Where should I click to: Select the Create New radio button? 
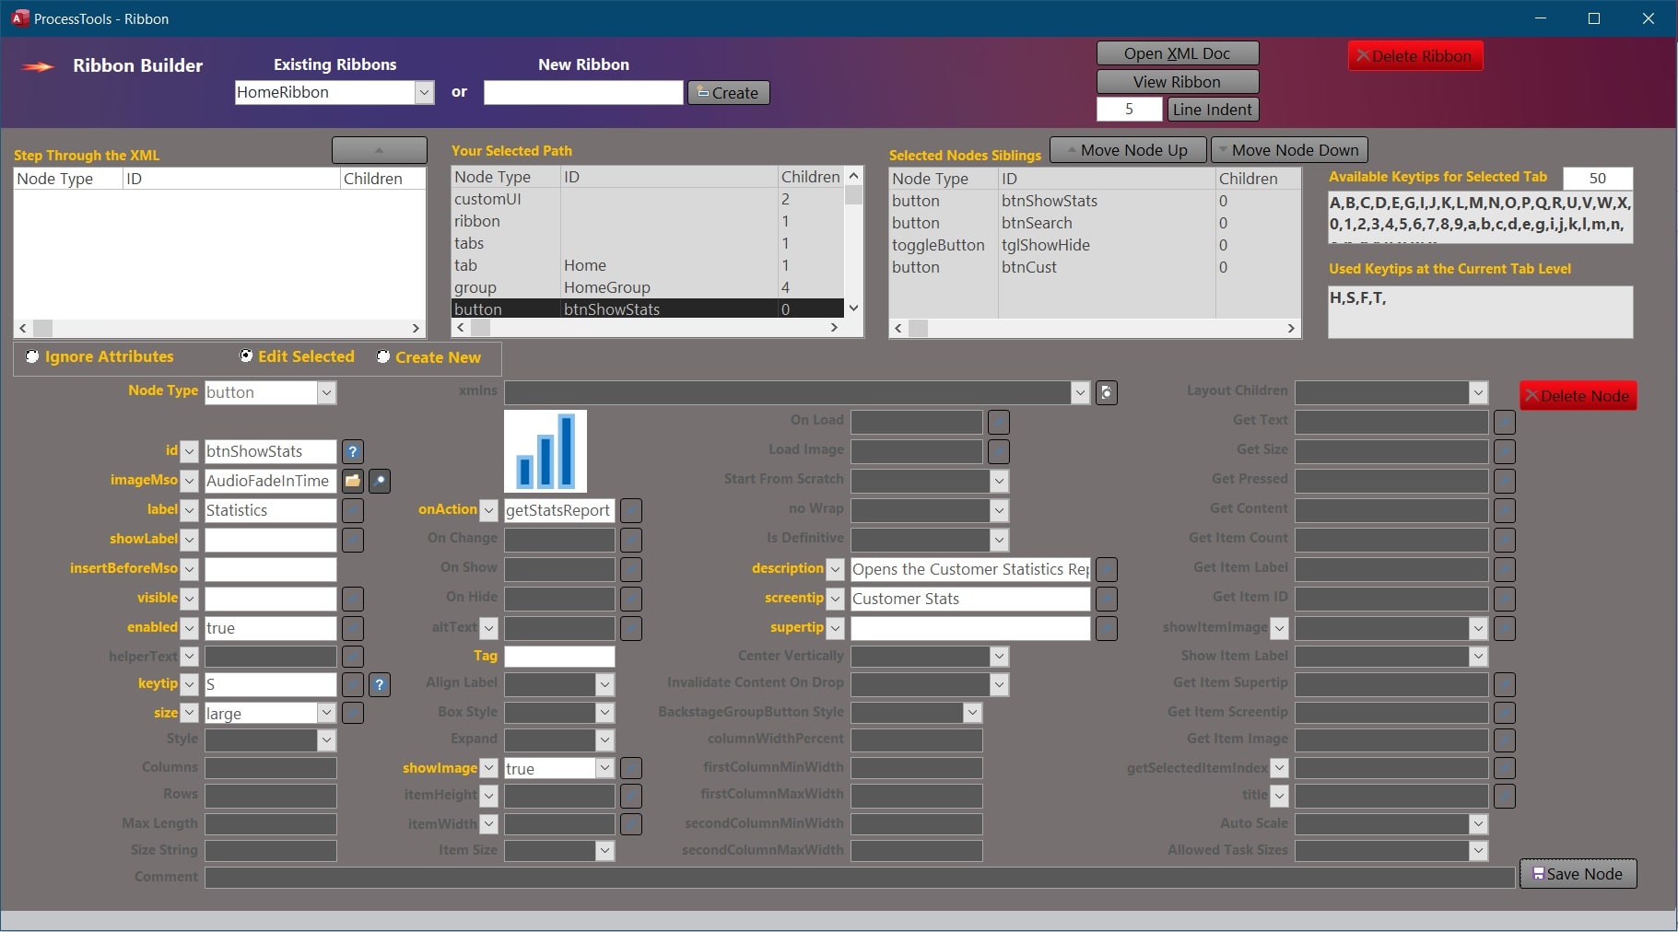click(383, 356)
